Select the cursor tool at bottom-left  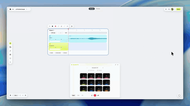(x=10, y=95)
